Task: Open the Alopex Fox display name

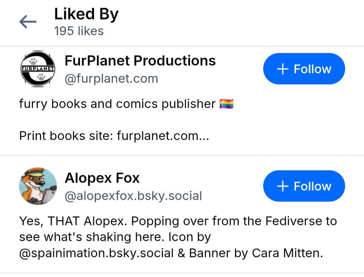Action: pyautogui.click(x=102, y=178)
